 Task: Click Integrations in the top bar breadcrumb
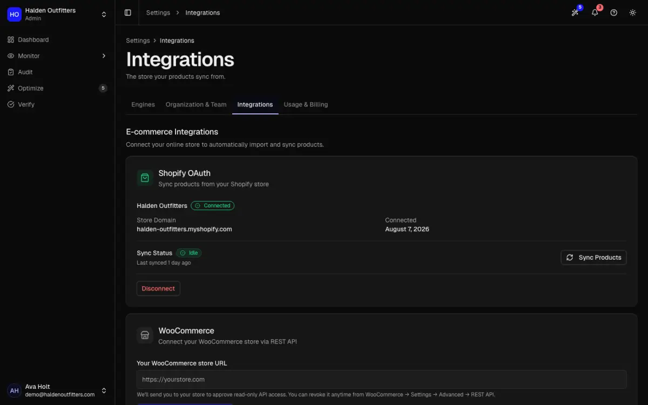202,12
